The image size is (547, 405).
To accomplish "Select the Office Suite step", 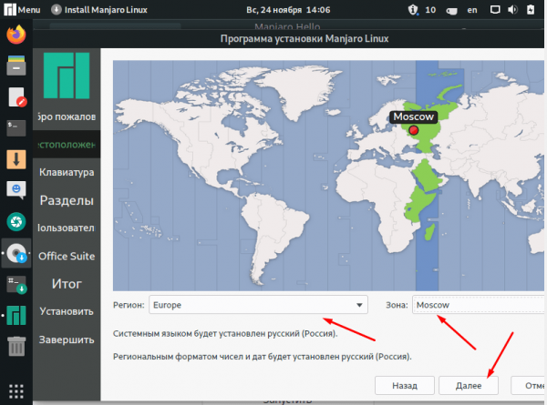I will coord(67,256).
